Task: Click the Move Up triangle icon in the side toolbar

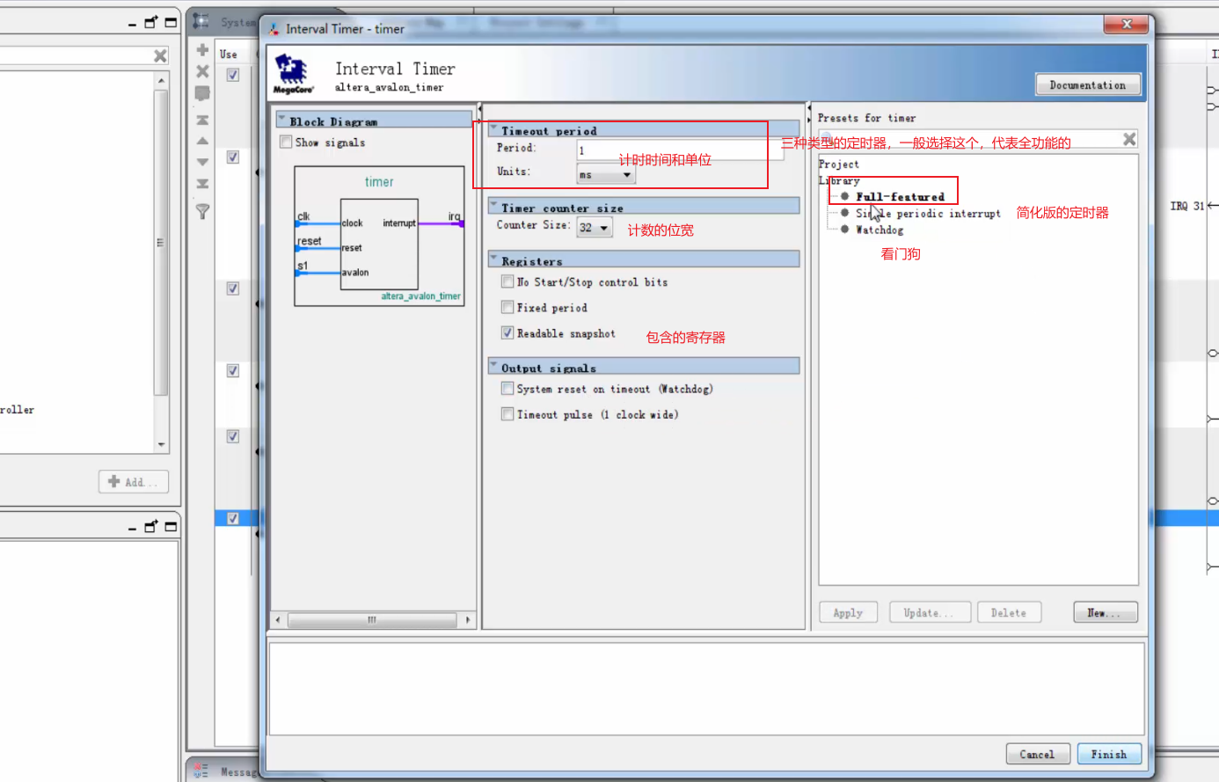Action: coord(202,141)
